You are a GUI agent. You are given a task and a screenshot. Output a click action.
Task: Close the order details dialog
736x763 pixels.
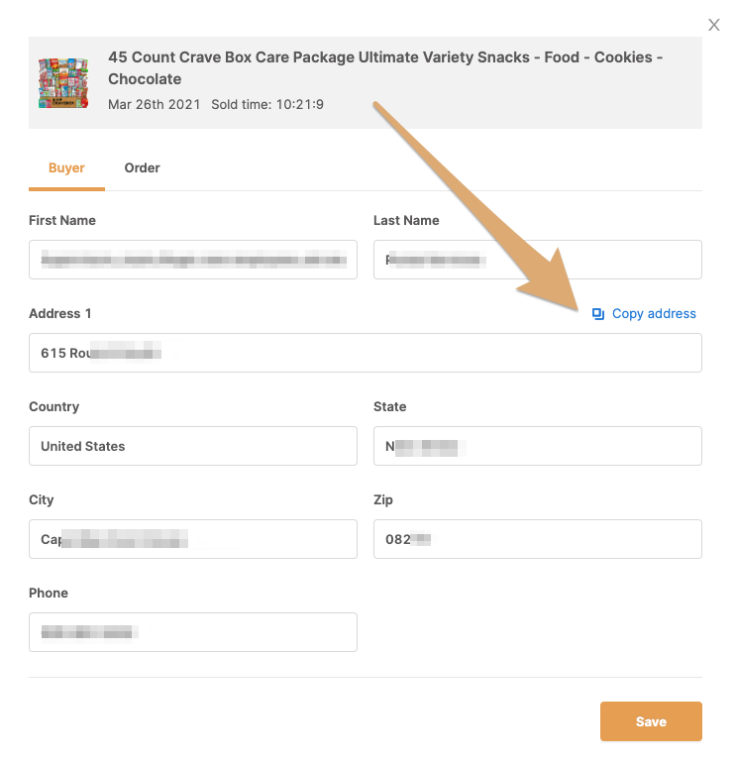pyautogui.click(x=713, y=25)
